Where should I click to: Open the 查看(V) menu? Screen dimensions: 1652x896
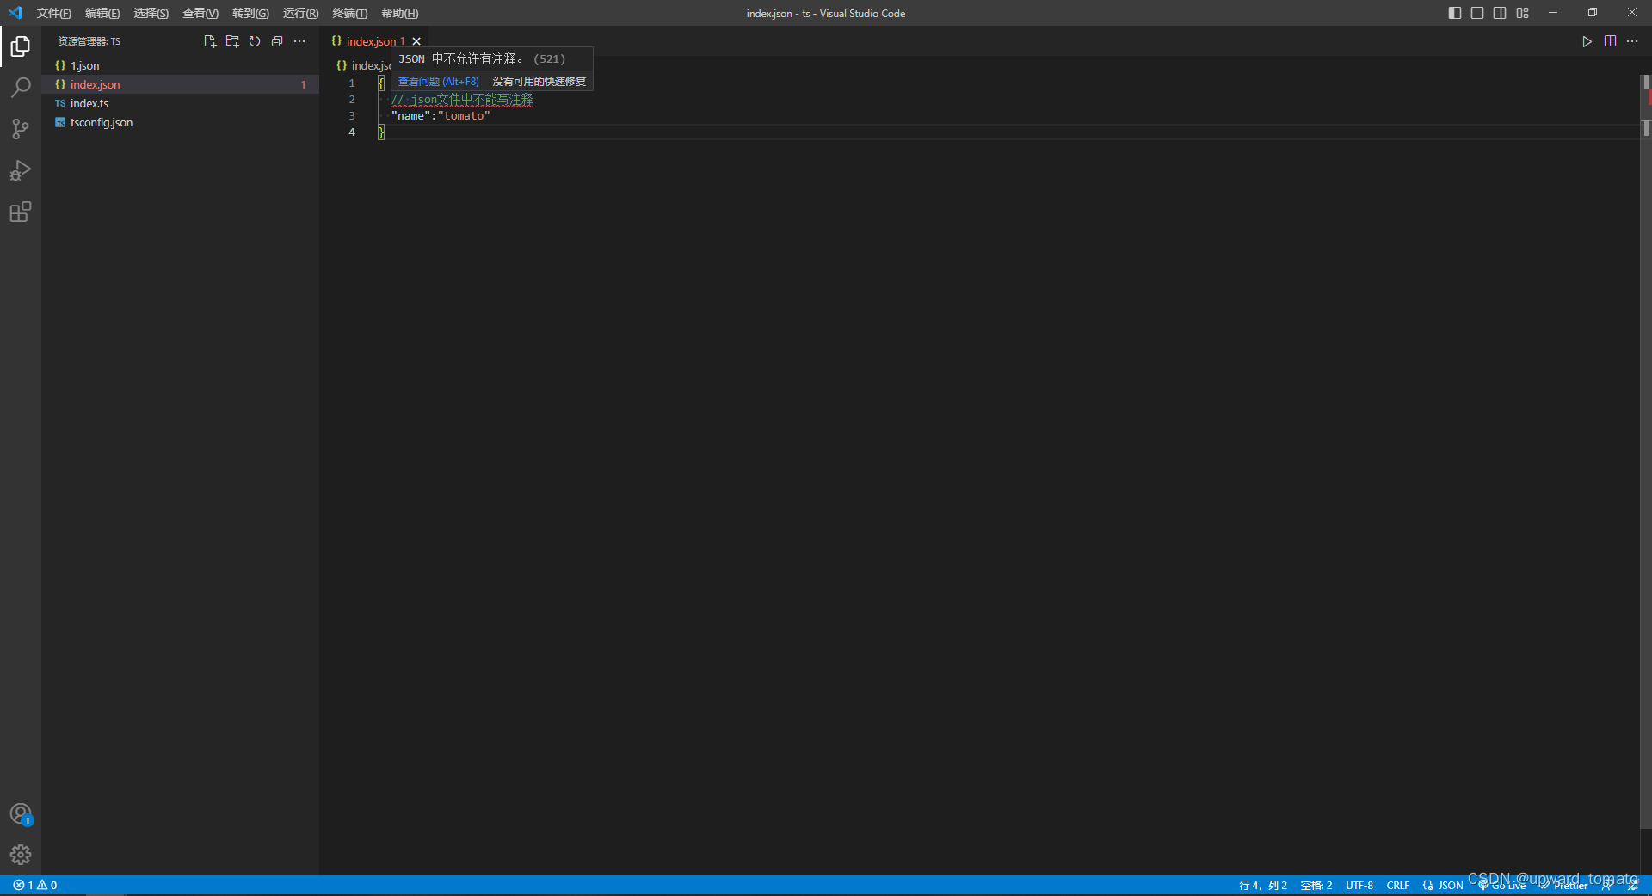(x=200, y=13)
